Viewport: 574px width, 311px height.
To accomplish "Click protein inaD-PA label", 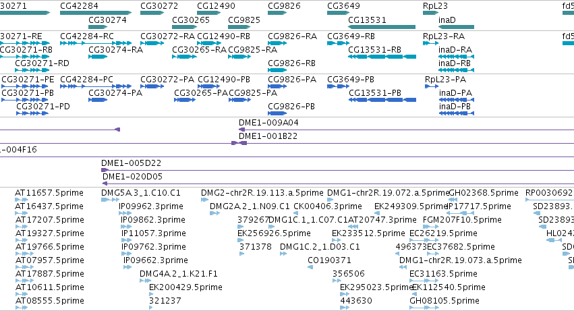I will point(456,93).
